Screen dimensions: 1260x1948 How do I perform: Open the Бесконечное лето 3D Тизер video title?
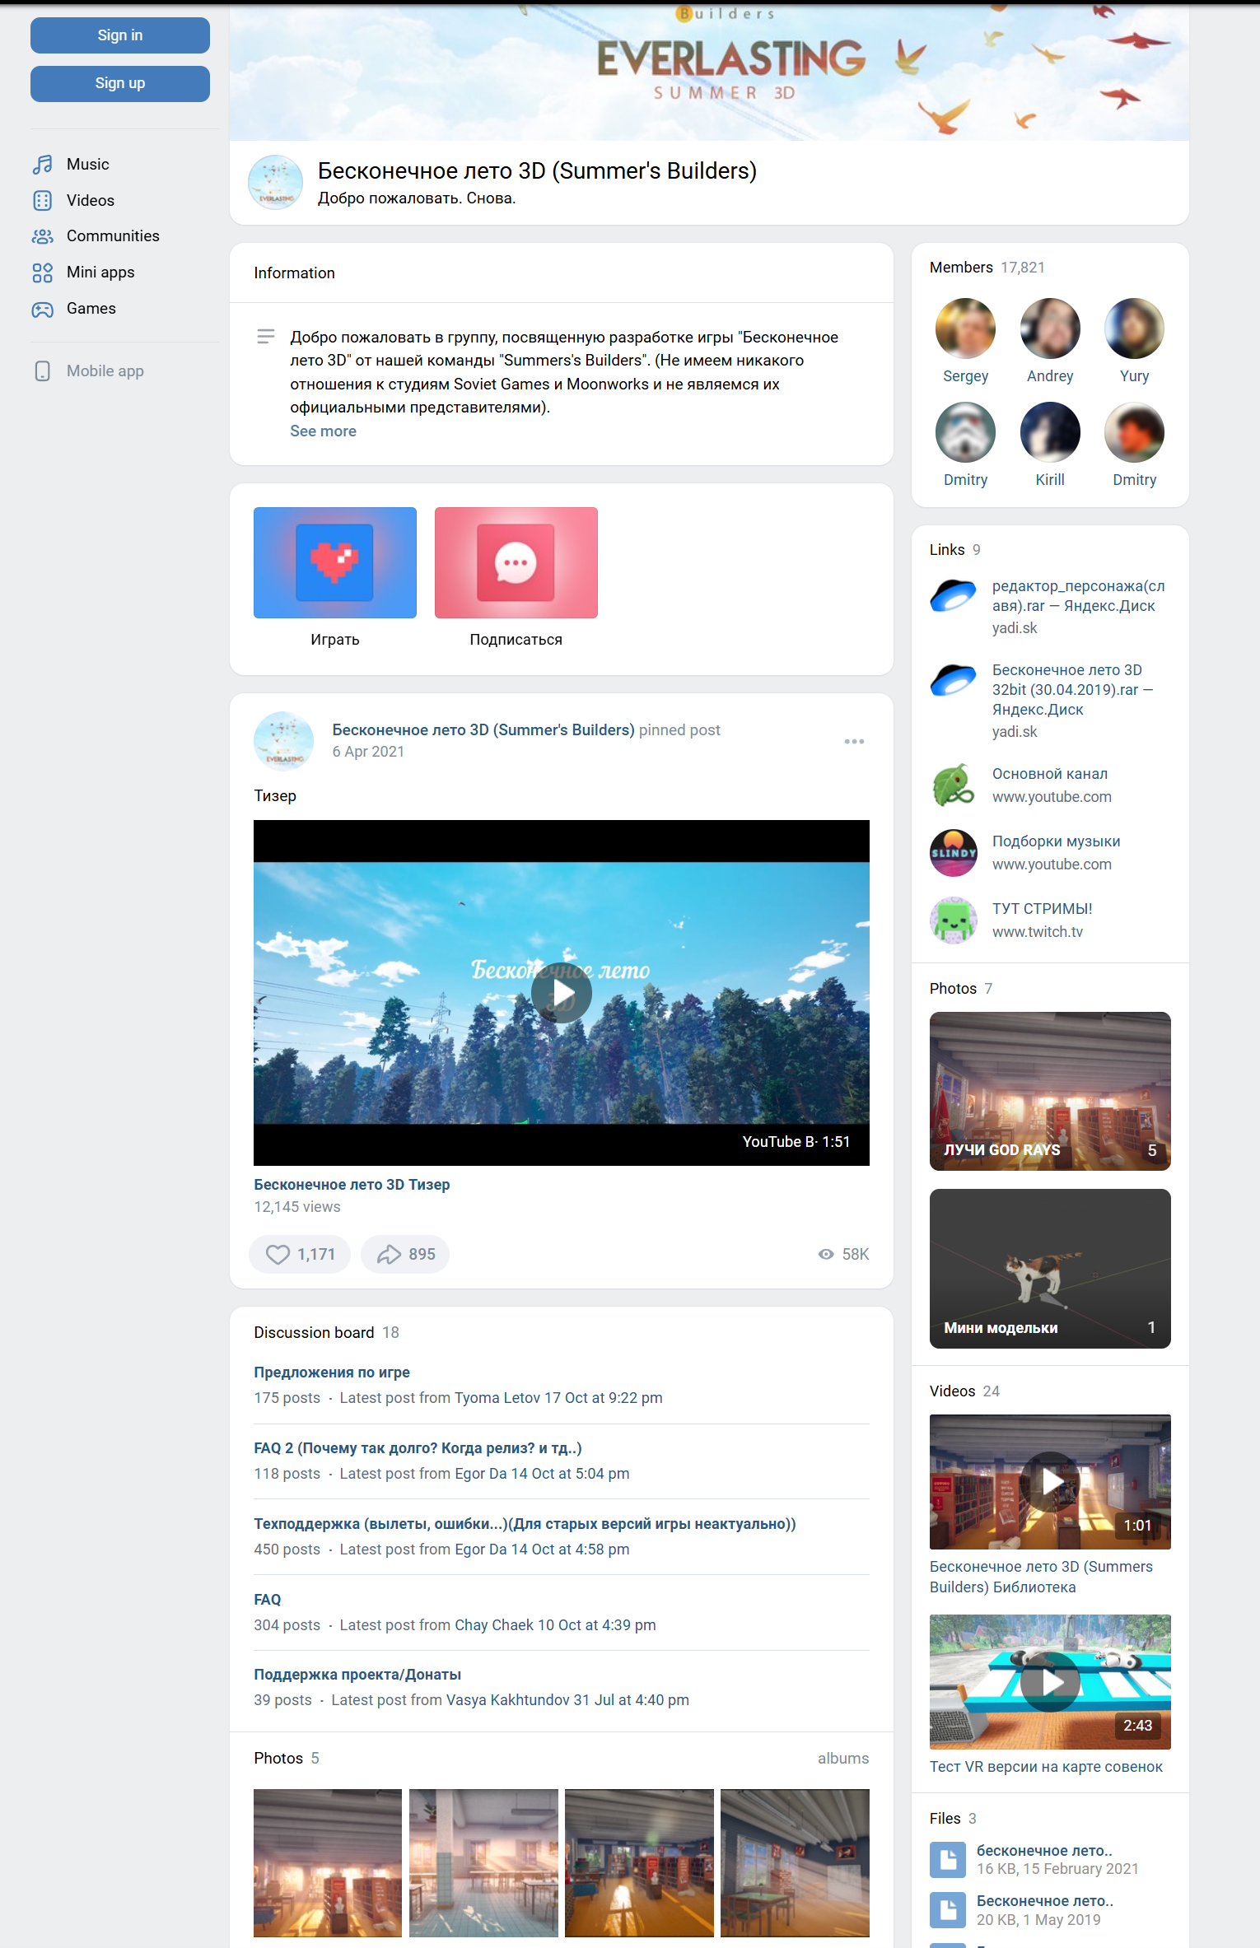(x=352, y=1185)
